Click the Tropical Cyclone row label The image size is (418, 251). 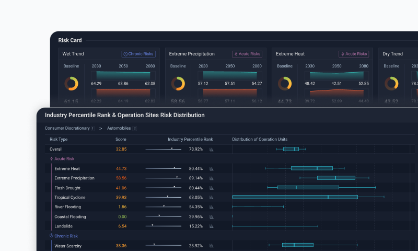pyautogui.click(x=70, y=197)
